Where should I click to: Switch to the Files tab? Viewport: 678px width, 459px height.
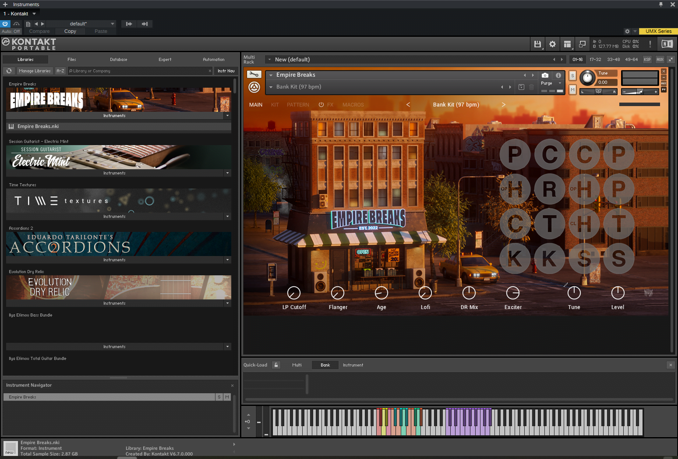click(72, 60)
